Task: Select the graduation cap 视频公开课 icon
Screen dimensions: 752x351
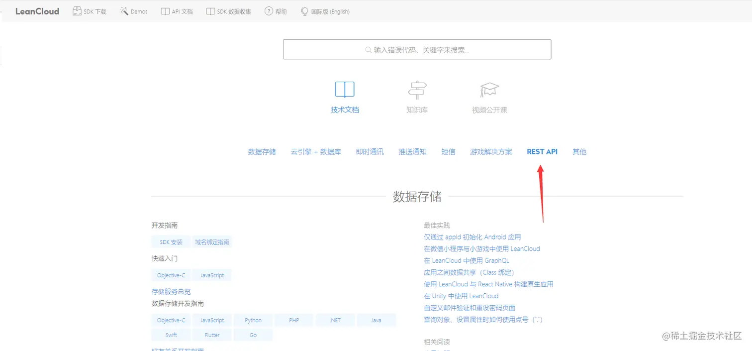Action: (x=489, y=90)
